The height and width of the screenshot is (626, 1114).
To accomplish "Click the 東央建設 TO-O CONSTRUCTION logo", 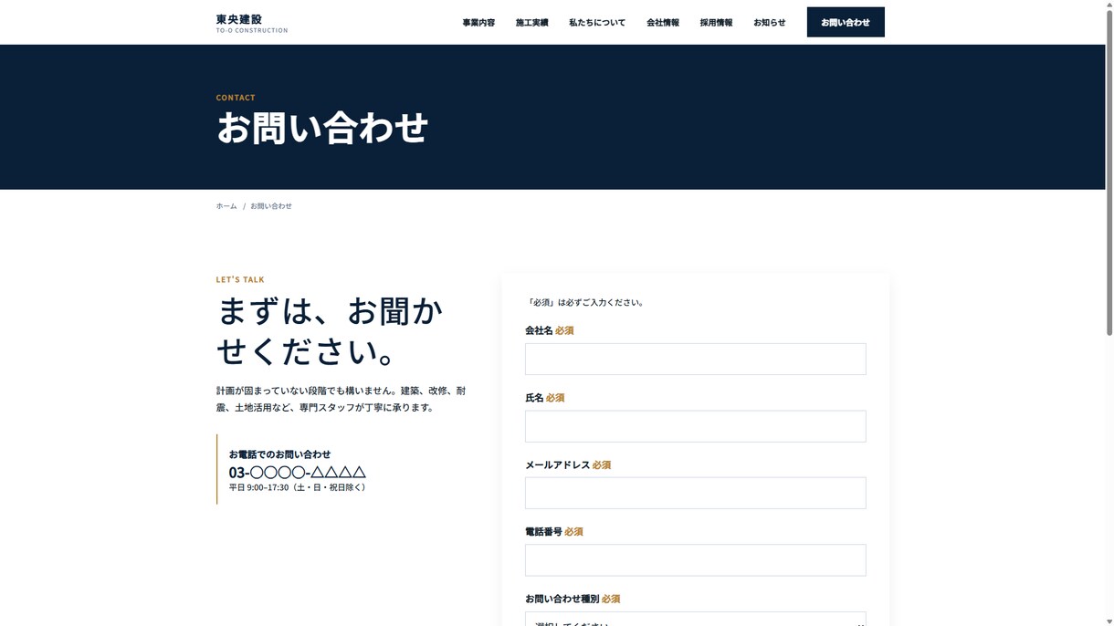I will click(x=251, y=23).
